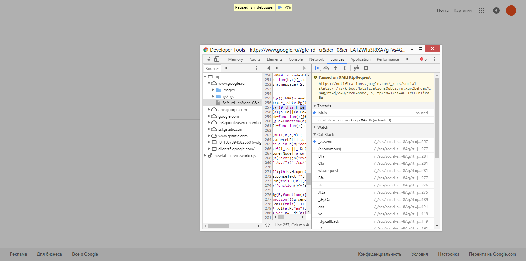This screenshot has height=261, width=526.
Task: Expand newtab-serviceworker.js node
Action: (x=205, y=156)
